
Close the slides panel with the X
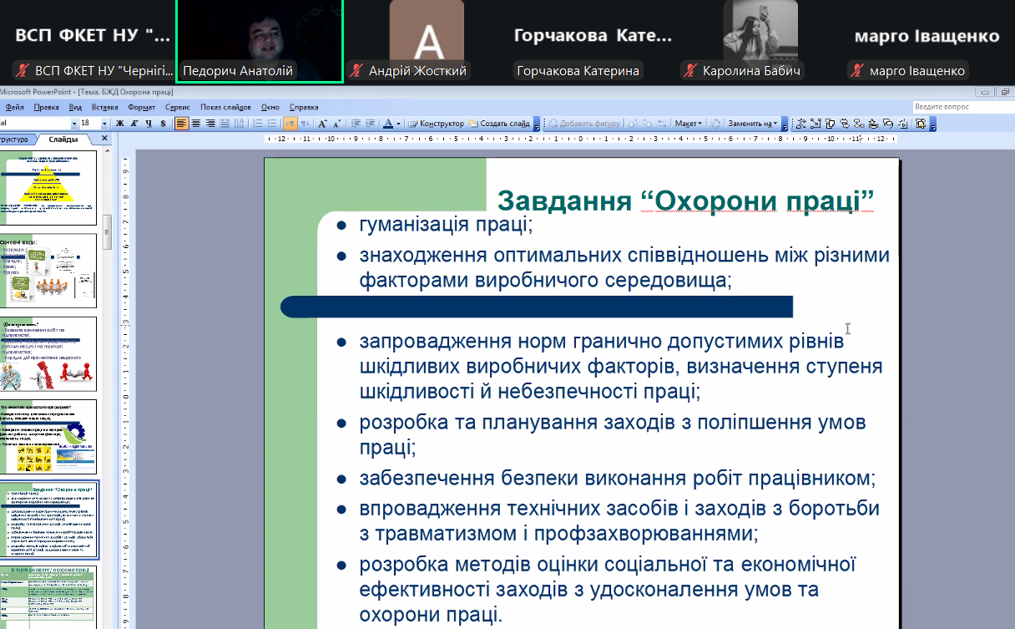coord(104,139)
